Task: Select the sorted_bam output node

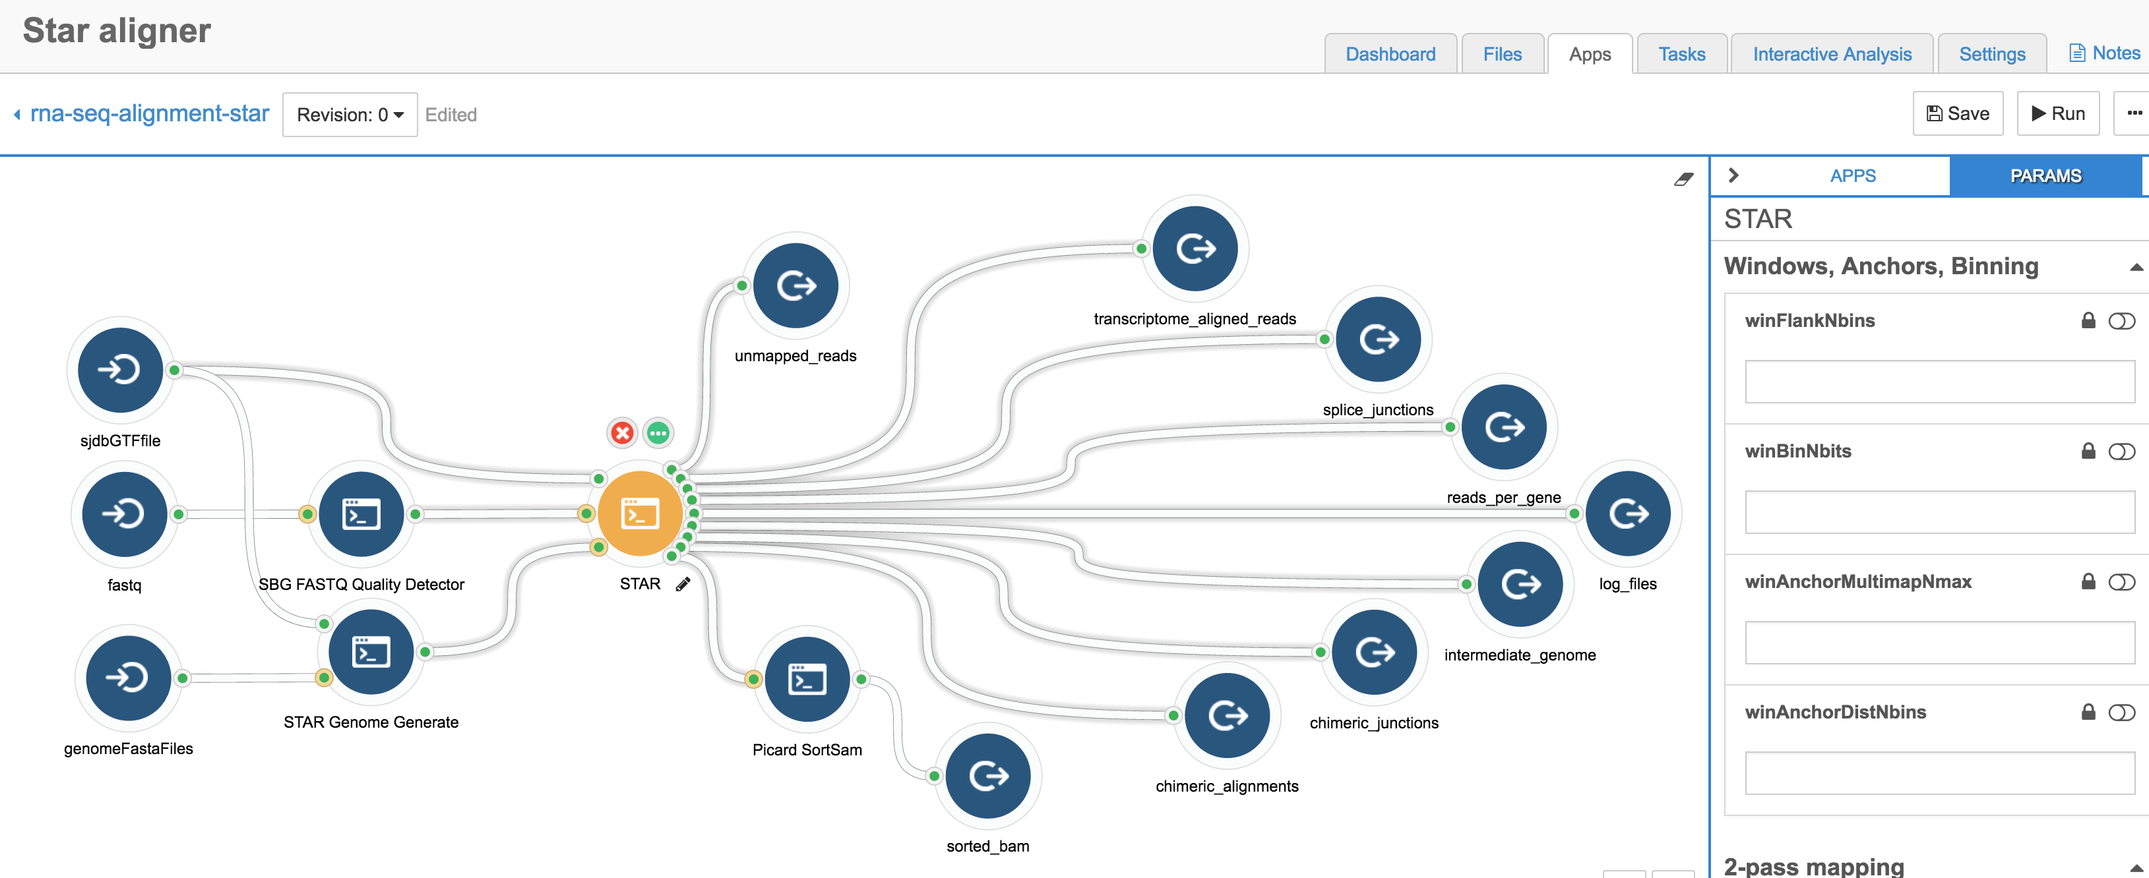Action: (x=987, y=775)
